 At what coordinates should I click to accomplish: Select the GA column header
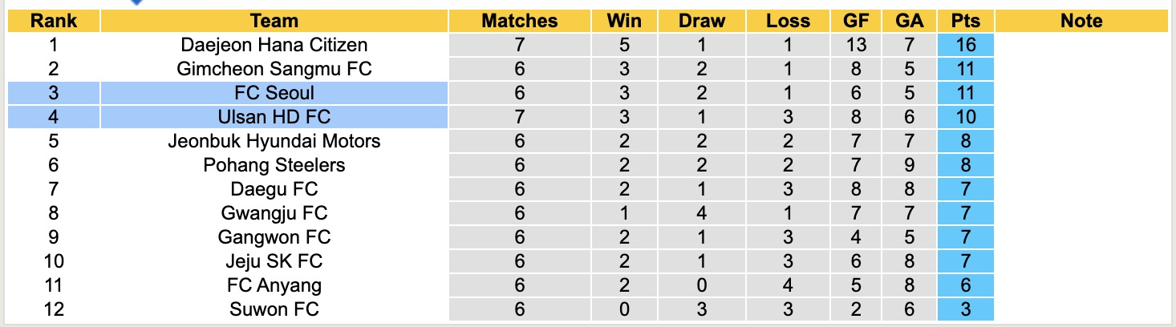(910, 21)
